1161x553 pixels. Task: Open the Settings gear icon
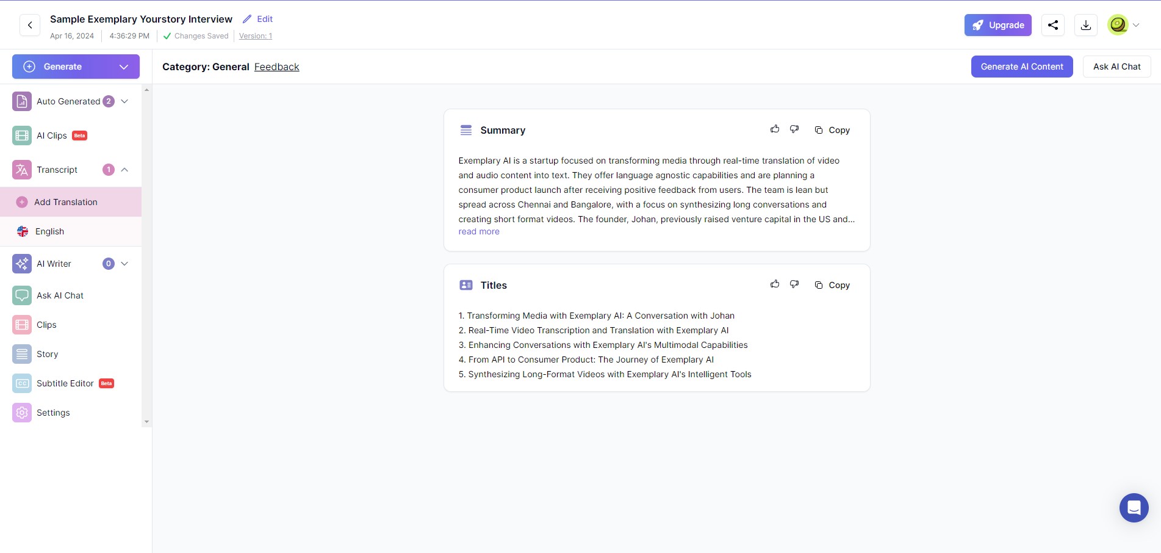22,413
